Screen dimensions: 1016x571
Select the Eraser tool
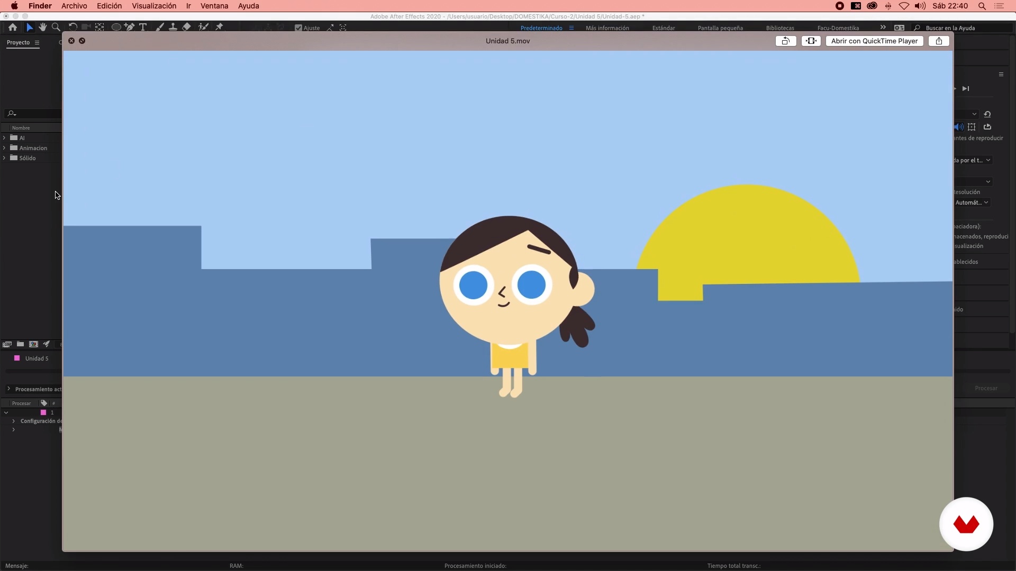(186, 27)
